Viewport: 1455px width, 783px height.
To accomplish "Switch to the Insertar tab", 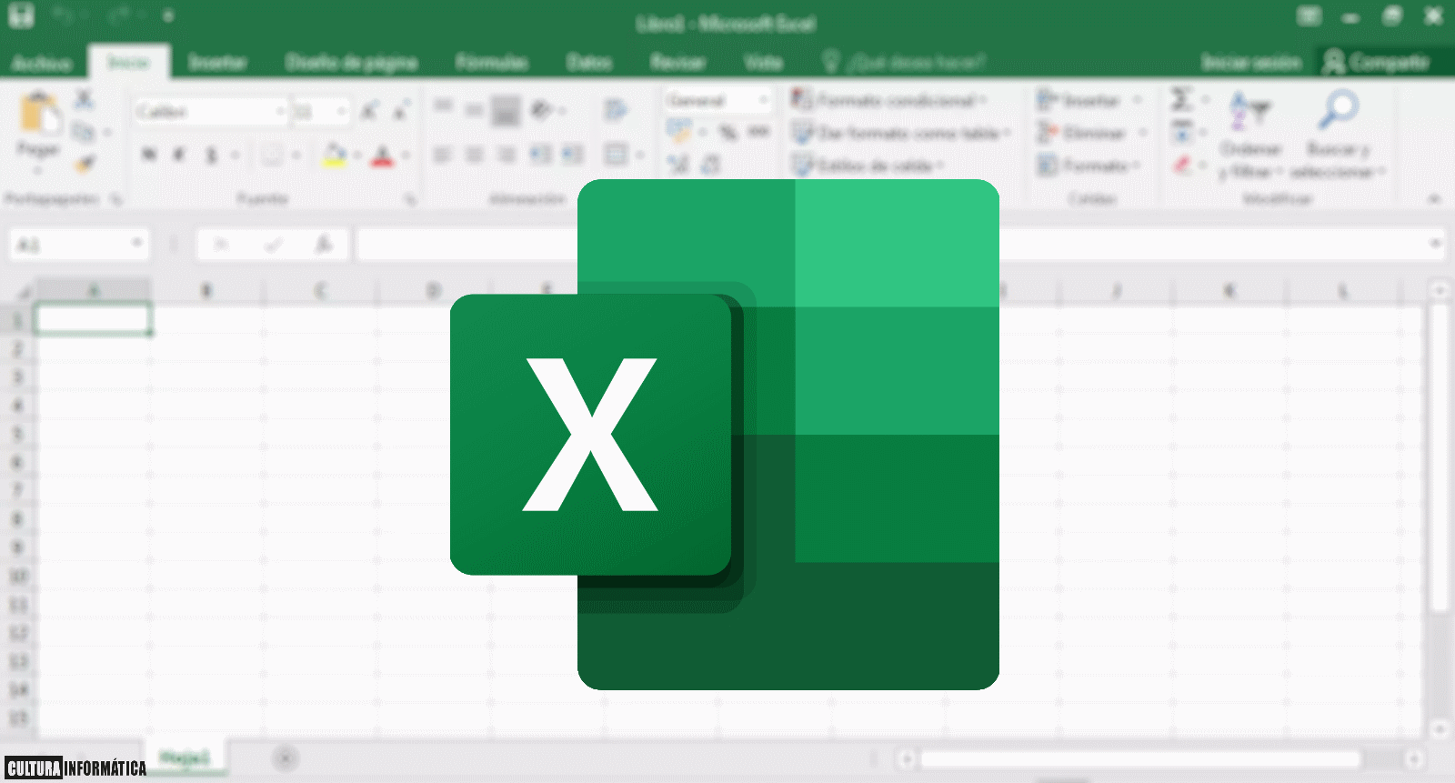I will coord(217,62).
